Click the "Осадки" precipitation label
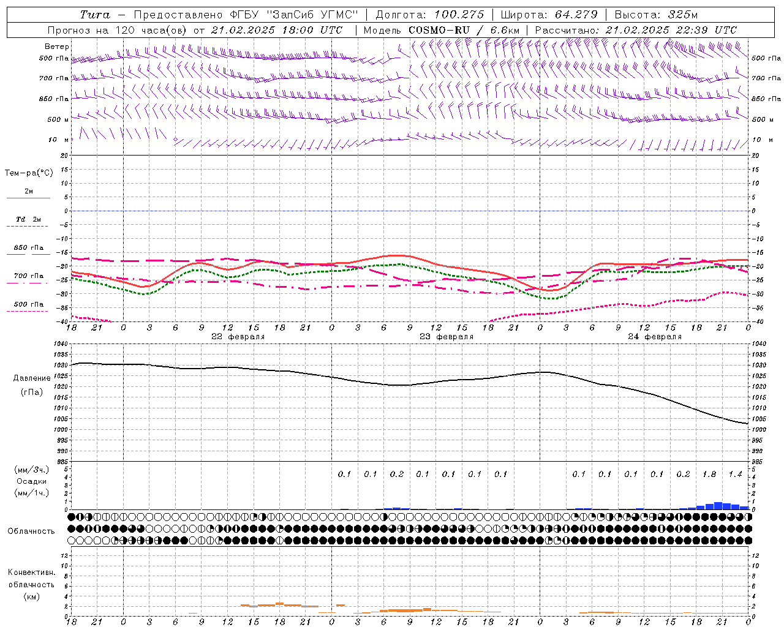 coord(31,481)
